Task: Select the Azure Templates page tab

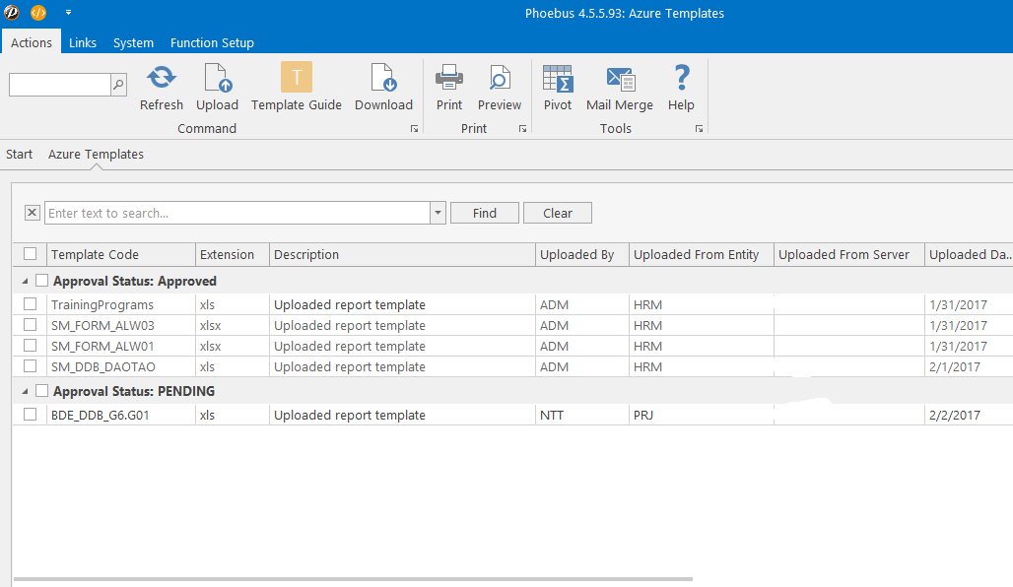Action: tap(96, 155)
